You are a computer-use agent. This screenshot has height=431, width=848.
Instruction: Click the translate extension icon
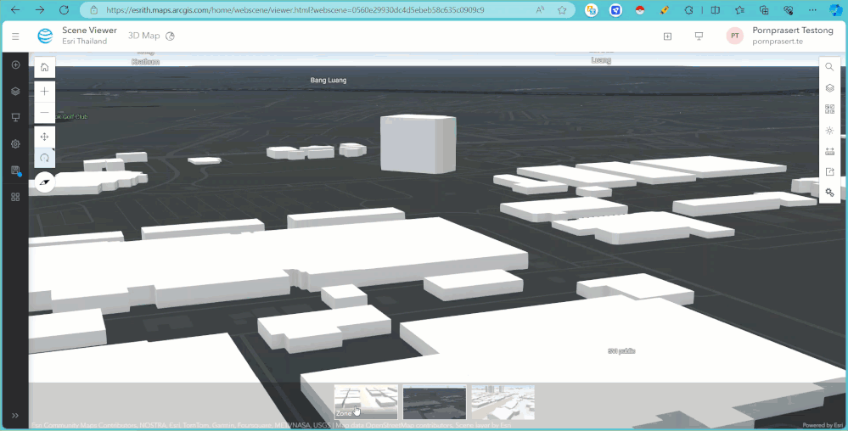(x=591, y=9)
